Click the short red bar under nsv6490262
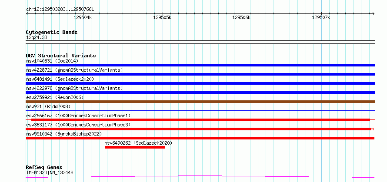Viewport: 387px width, 182px height. pos(135,147)
